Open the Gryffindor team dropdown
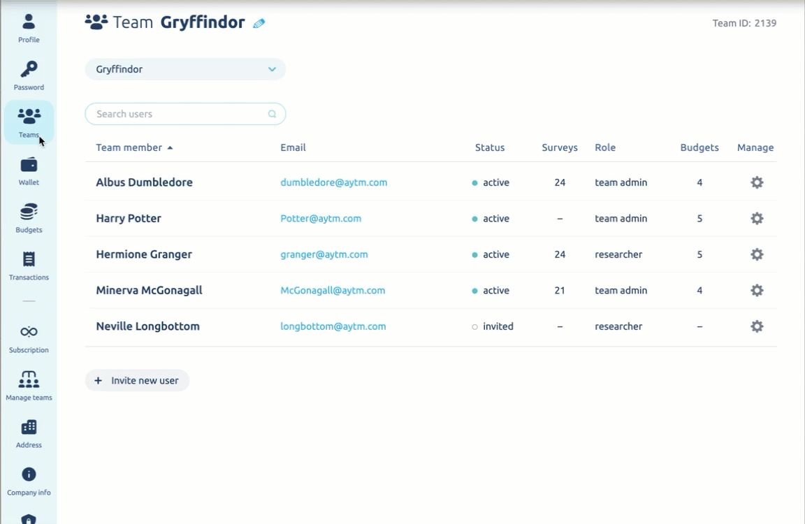 pos(185,69)
